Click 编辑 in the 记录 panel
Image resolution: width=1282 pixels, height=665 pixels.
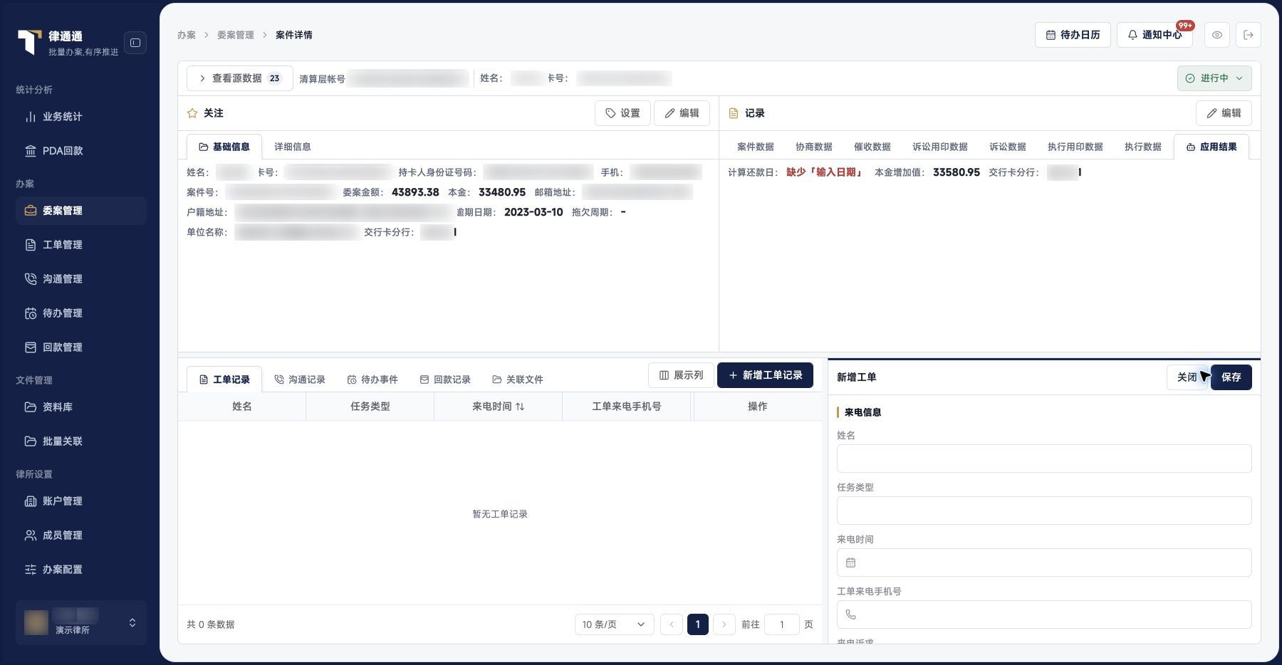(x=1224, y=113)
